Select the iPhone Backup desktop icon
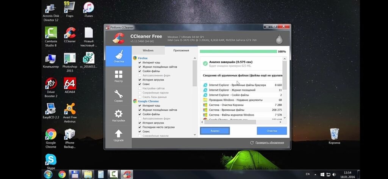 (x=70, y=139)
